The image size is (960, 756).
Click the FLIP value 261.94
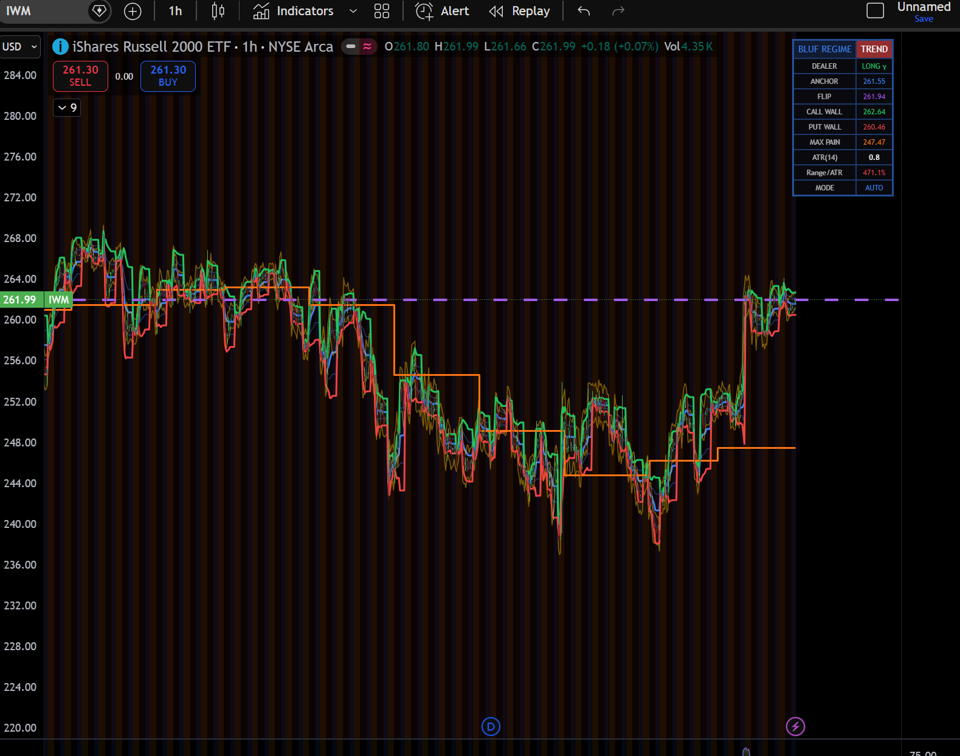click(x=874, y=97)
